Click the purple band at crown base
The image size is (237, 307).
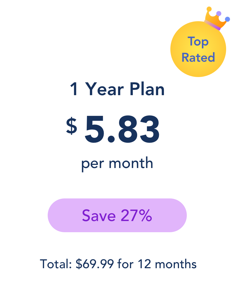(212, 25)
